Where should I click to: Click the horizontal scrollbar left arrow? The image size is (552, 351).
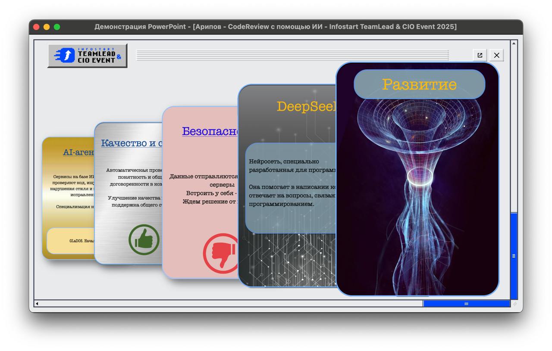[x=37, y=304]
